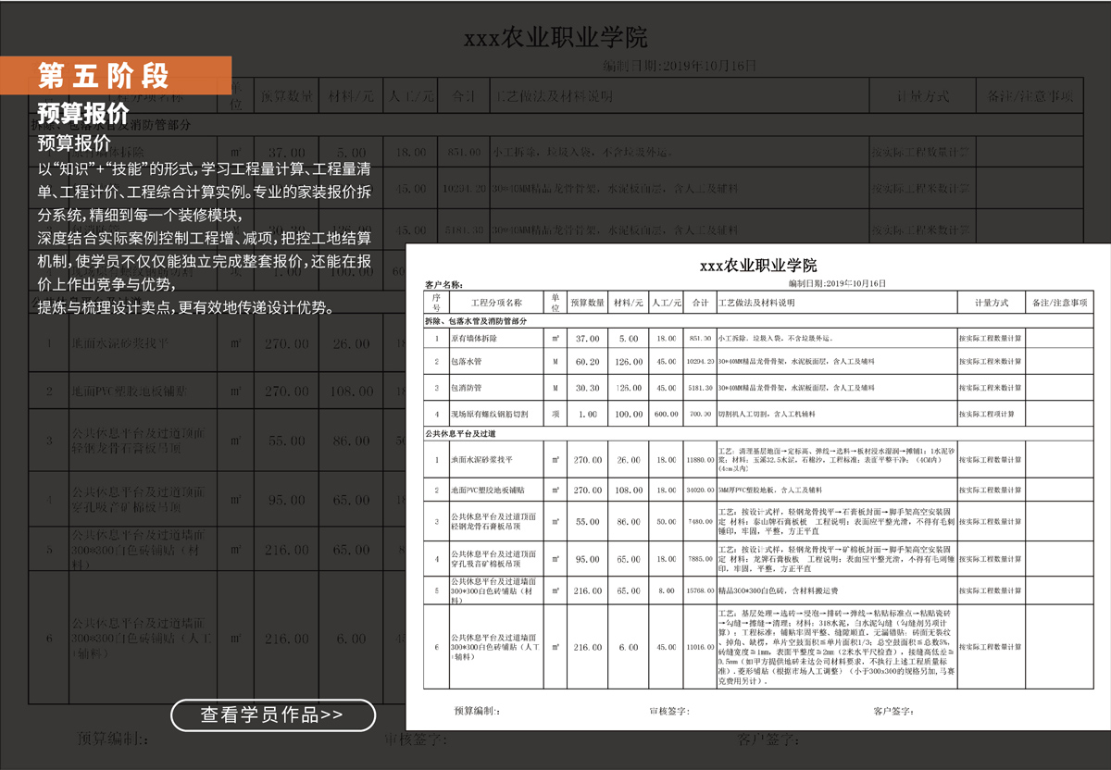Click the 审核签字: label on the white sheet
This screenshot has height=770, width=1111.
coord(669,711)
